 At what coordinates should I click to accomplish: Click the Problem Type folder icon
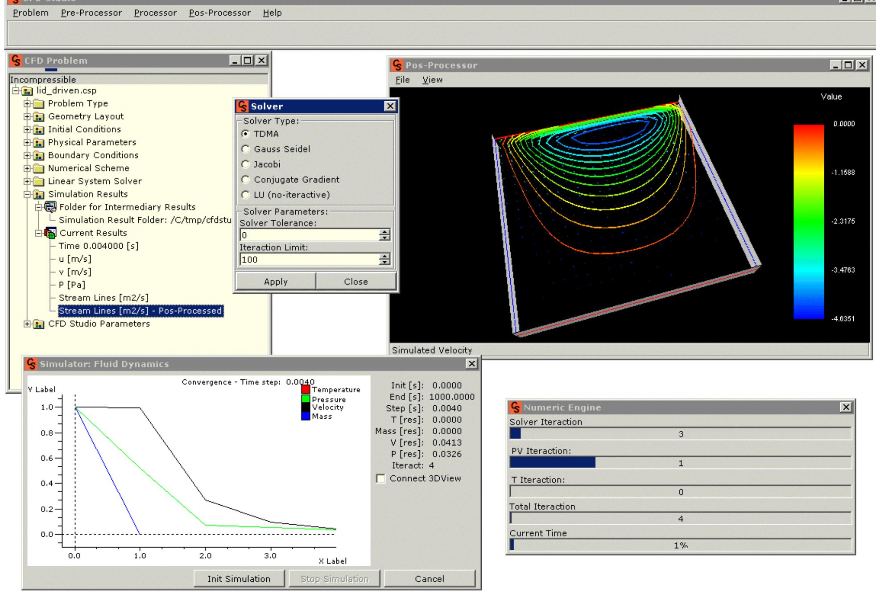tap(39, 104)
